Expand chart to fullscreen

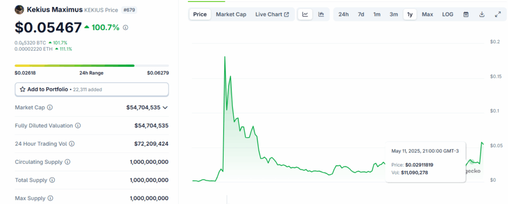click(x=498, y=14)
